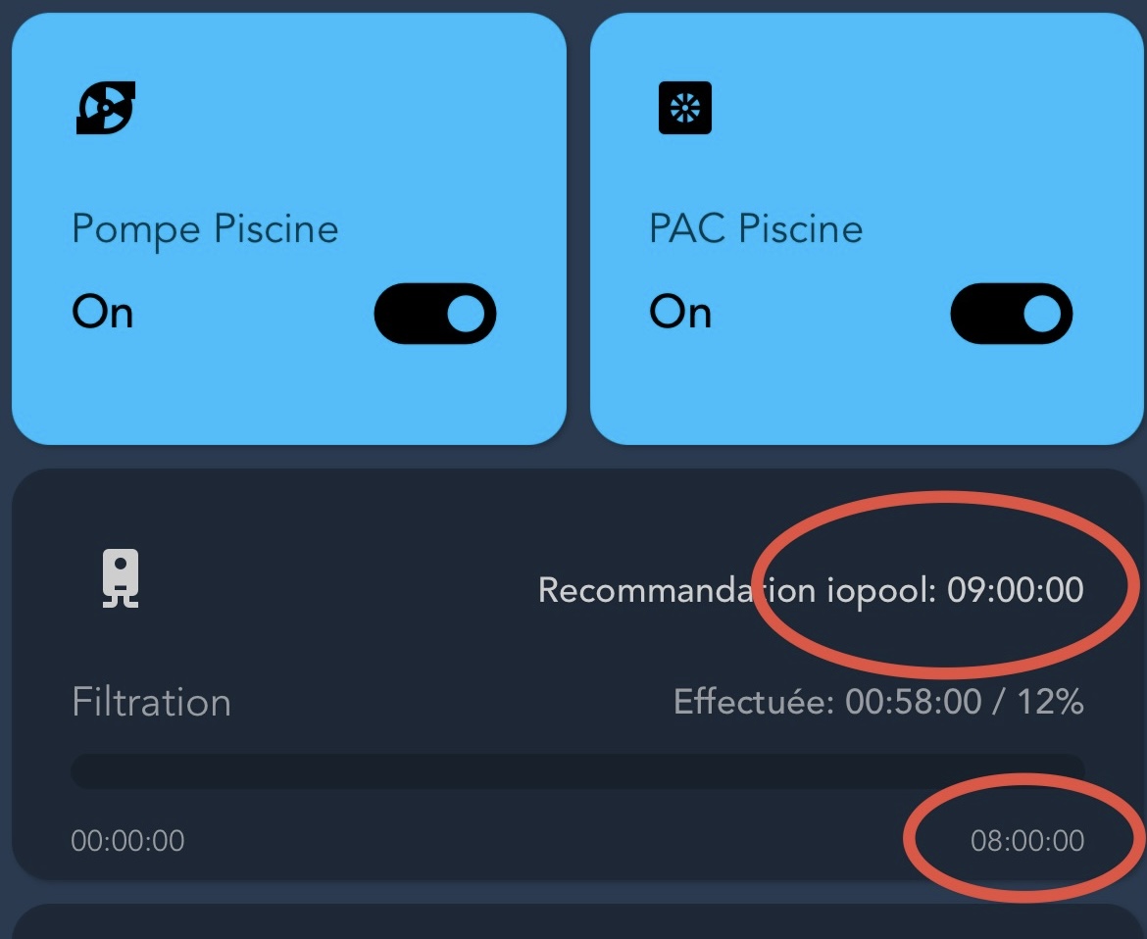Click the filtration progress bar
The height and width of the screenshot is (939, 1147).
tap(577, 771)
